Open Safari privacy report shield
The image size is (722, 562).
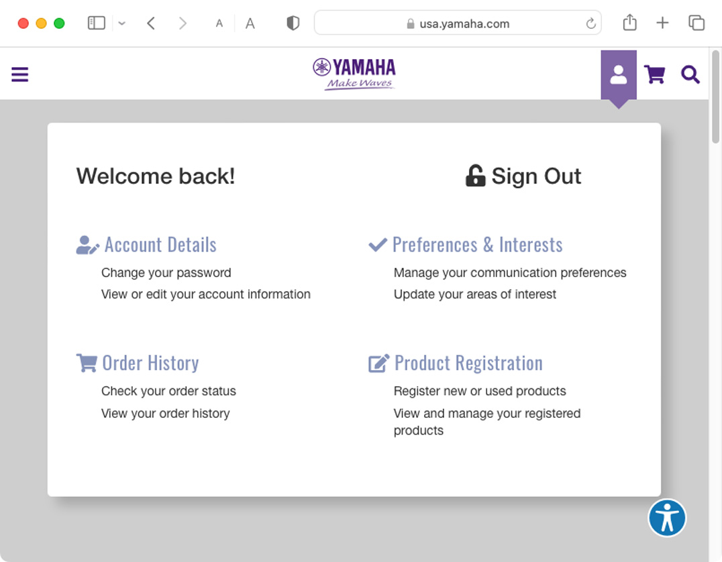(293, 23)
